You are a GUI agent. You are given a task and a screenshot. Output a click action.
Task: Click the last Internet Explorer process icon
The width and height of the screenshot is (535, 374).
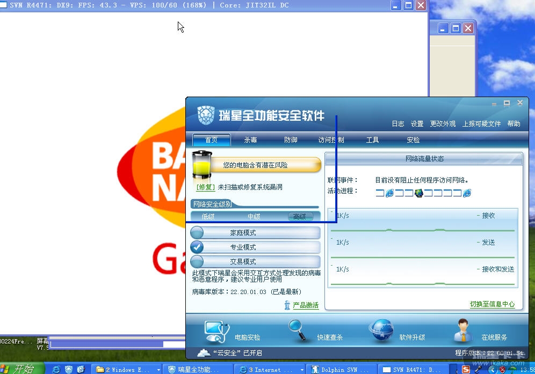(x=467, y=193)
